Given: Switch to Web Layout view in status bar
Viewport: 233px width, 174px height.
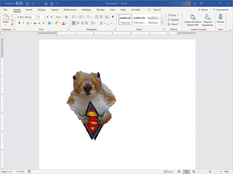Looking at the screenshot, I should coord(194,172).
